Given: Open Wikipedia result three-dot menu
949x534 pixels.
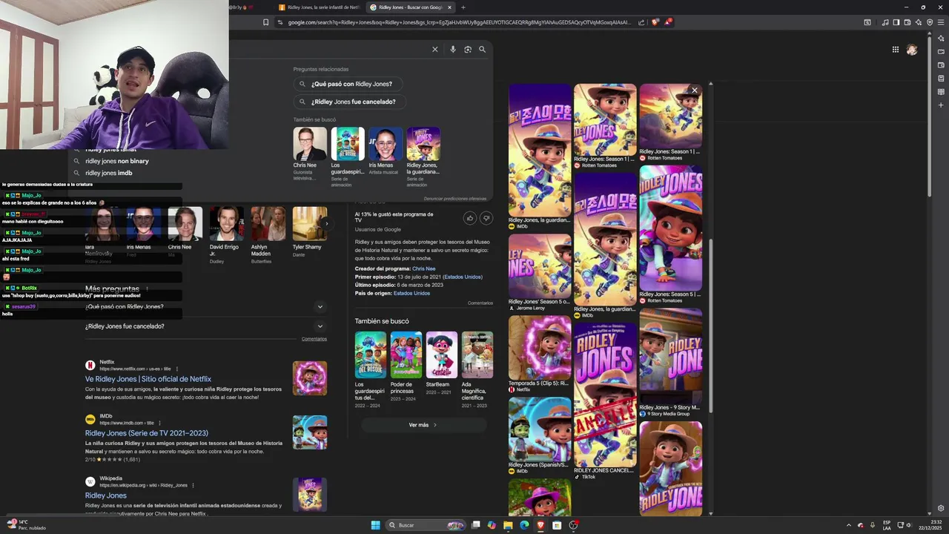Looking at the screenshot, I should click(x=193, y=485).
